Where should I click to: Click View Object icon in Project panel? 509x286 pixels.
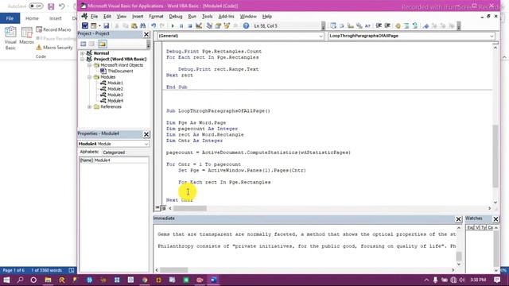(x=92, y=44)
